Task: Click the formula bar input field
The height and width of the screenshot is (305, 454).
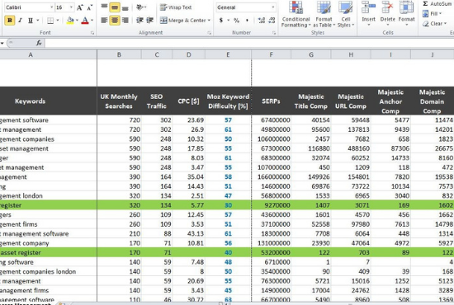Action: tap(249, 43)
